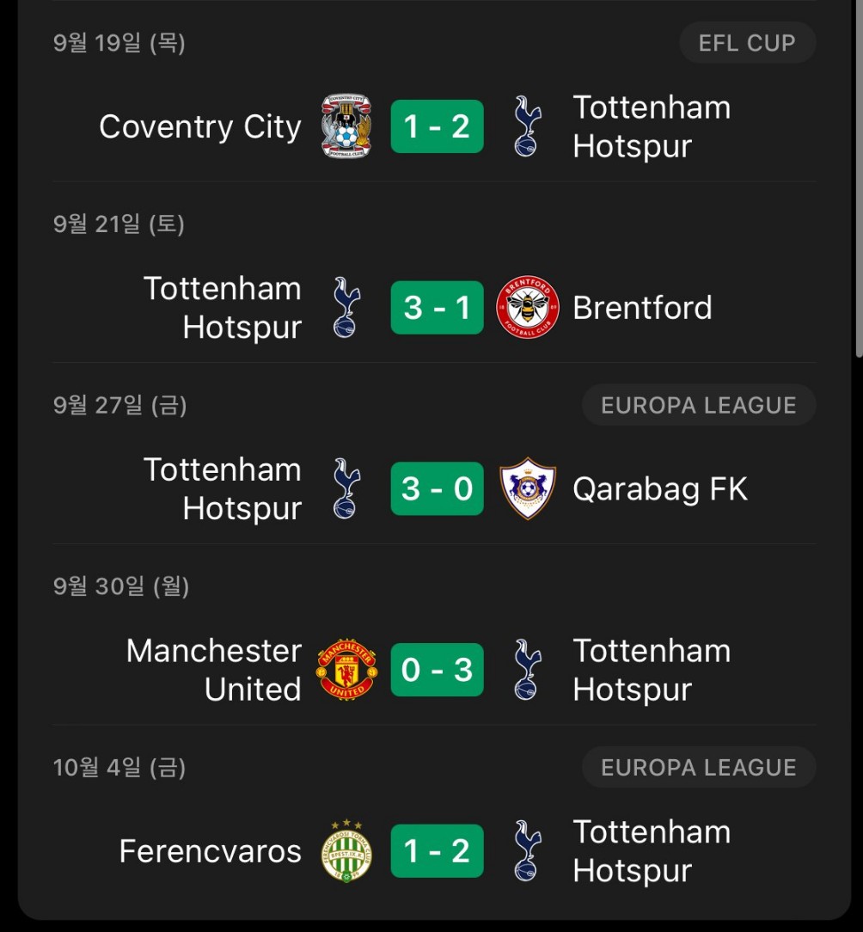Screen dimensions: 863x932
Task: Open the 1 - 2 Ferencvaros score
Action: 437,850
